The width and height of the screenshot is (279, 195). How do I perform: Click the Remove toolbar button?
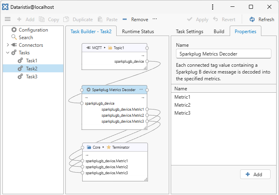point(135,19)
